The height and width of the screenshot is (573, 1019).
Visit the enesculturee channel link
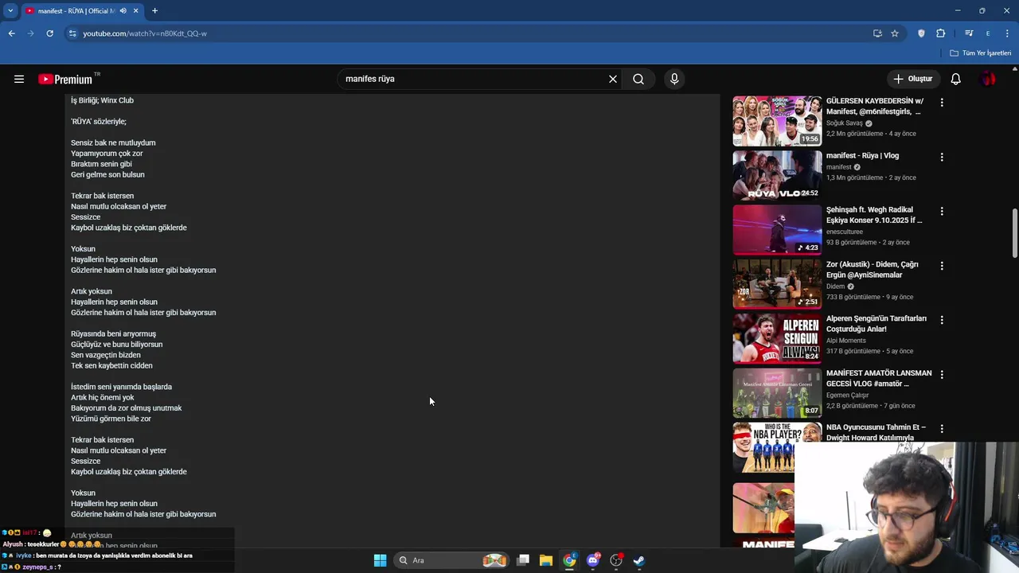coord(845,232)
